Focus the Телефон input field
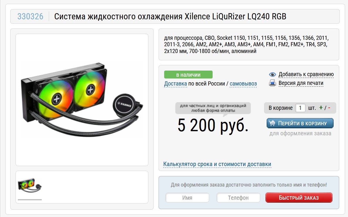Image resolution: width=348 pixels, height=217 pixels. pyautogui.click(x=238, y=197)
